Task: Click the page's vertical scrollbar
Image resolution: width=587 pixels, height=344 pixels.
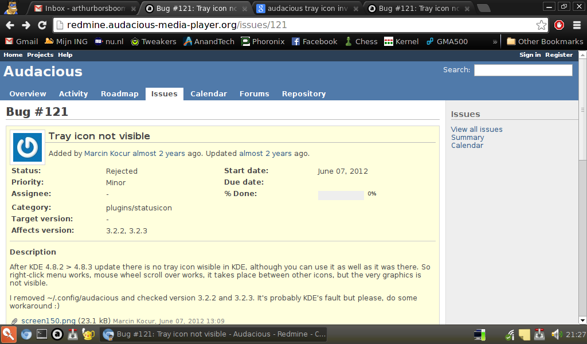Action: pos(582,110)
